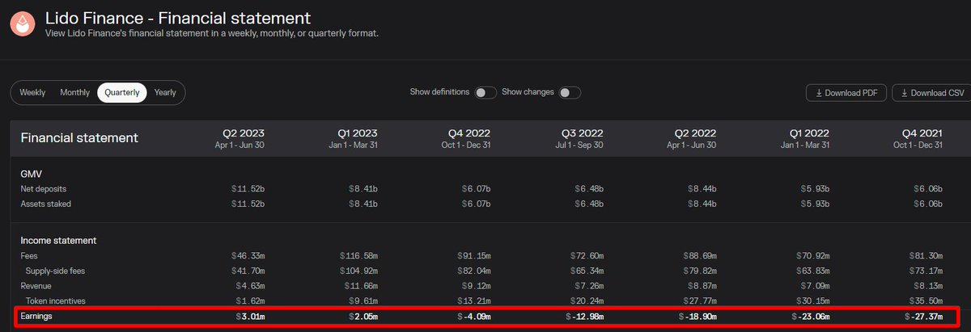
Task: Click Q2 2023 Fees value $46.33m
Action: 248,255
